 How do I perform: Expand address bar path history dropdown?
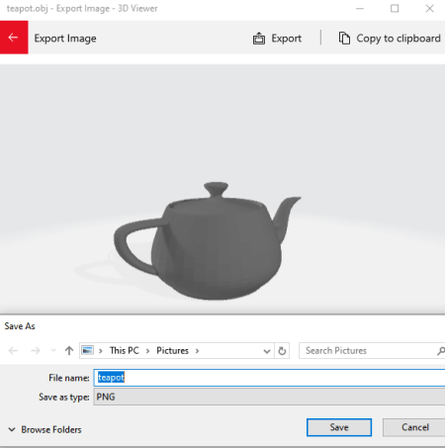coord(267,351)
